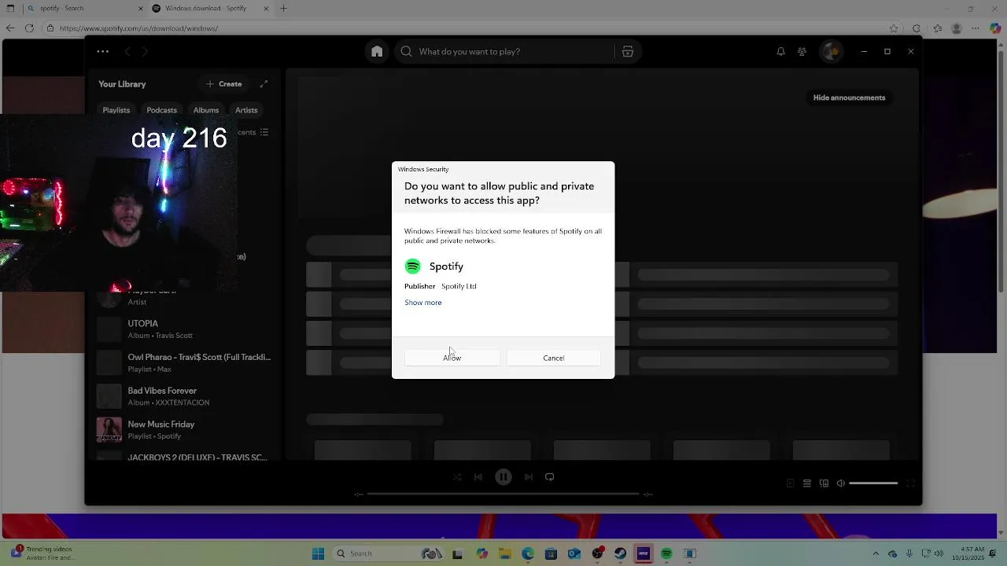Go back with the Spotify back arrow
Image resolution: width=1007 pixels, height=566 pixels.
coord(127,52)
